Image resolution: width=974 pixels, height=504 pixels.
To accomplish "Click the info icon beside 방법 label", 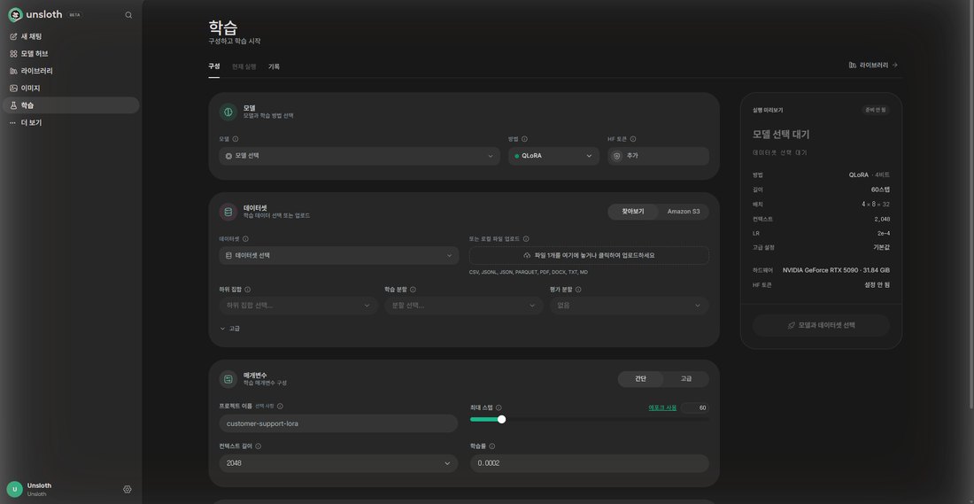I will [525, 139].
